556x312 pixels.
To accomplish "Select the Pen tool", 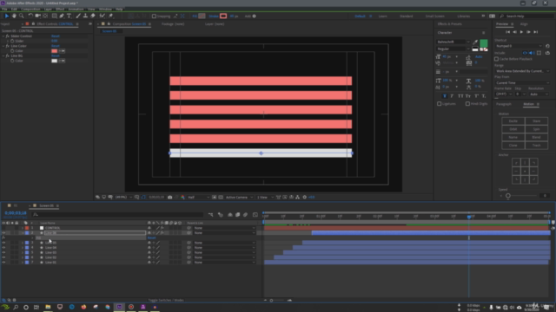I will tap(62, 16).
